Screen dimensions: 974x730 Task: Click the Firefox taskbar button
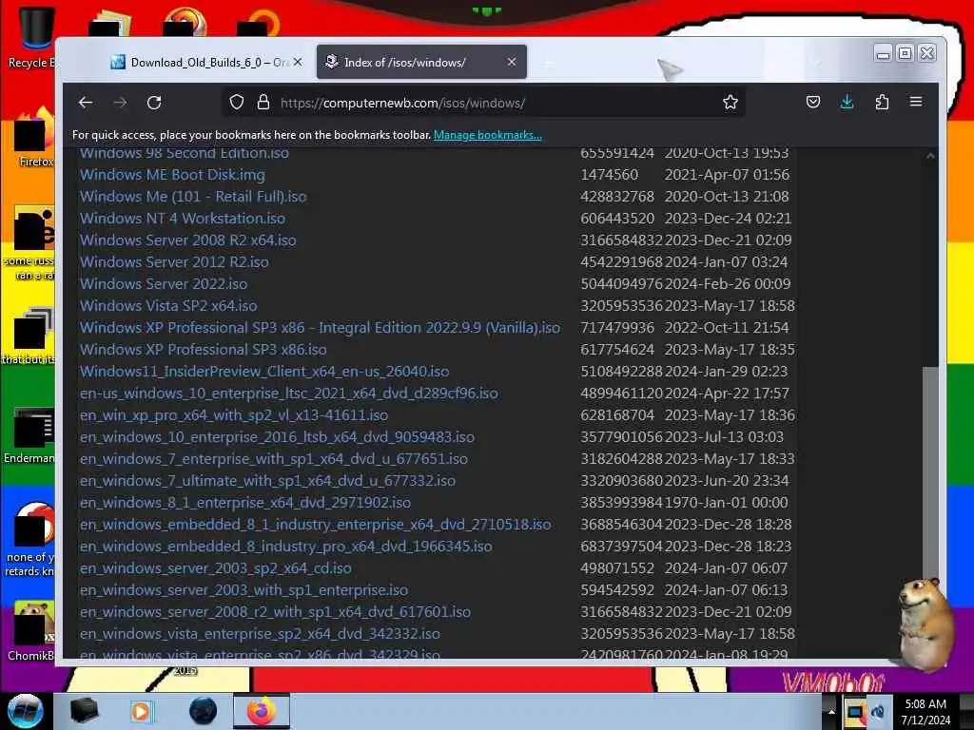pyautogui.click(x=262, y=711)
